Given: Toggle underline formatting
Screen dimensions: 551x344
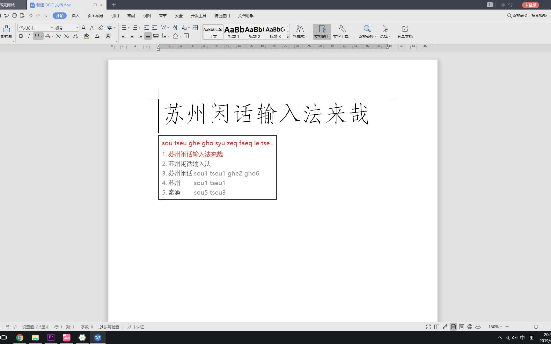Looking at the screenshot, I should (x=37, y=36).
